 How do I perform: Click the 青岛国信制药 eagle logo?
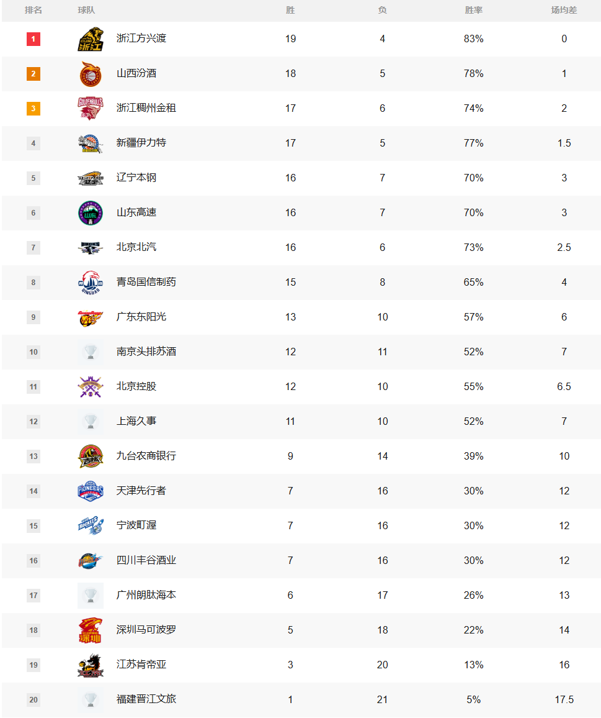pyautogui.click(x=91, y=283)
